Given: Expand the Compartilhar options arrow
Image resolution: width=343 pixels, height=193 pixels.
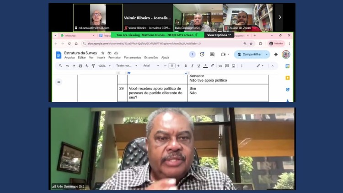Looking at the screenshot, I should 267,54.
